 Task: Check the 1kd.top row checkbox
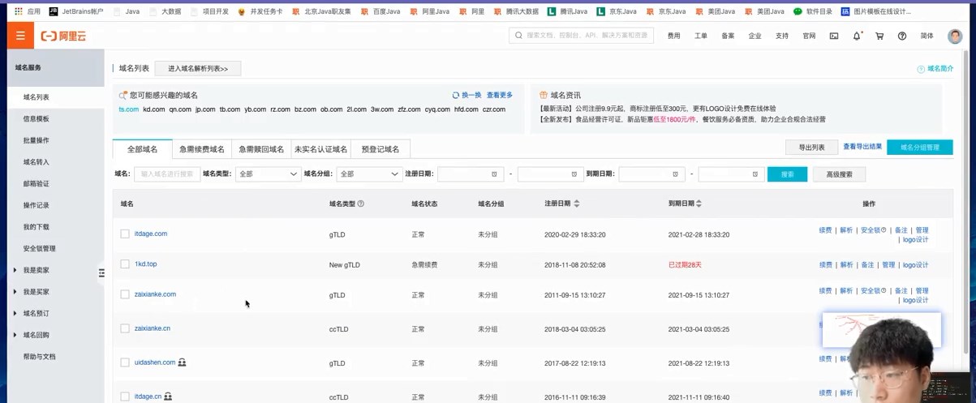[x=125, y=264]
